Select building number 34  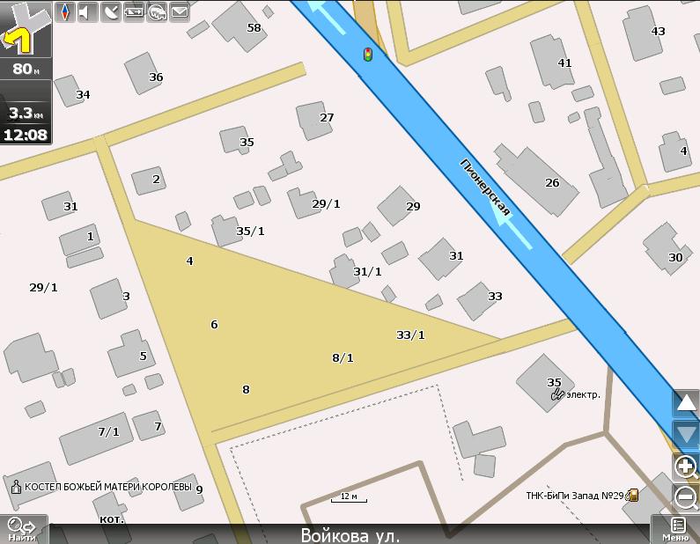click(83, 94)
